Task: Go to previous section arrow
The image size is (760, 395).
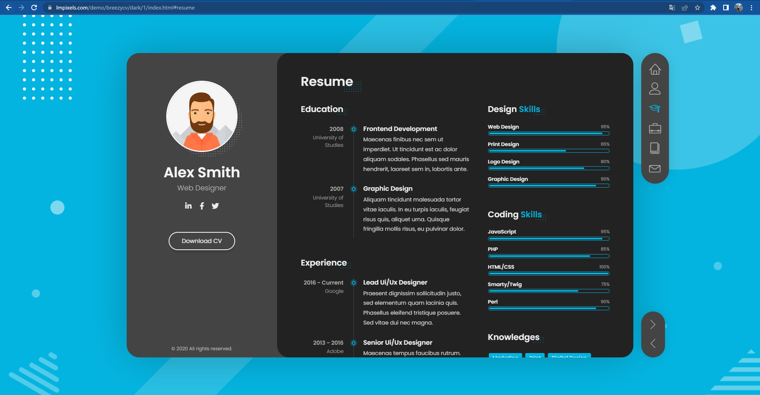Action: click(x=653, y=343)
